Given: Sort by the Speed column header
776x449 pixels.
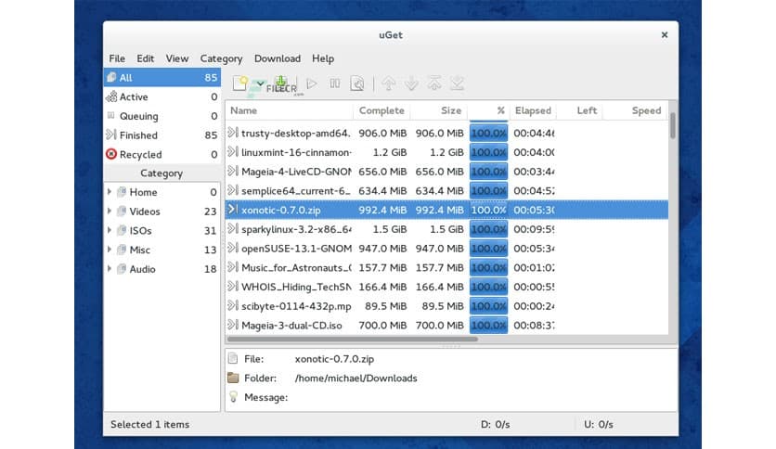Looking at the screenshot, I should [x=636, y=110].
